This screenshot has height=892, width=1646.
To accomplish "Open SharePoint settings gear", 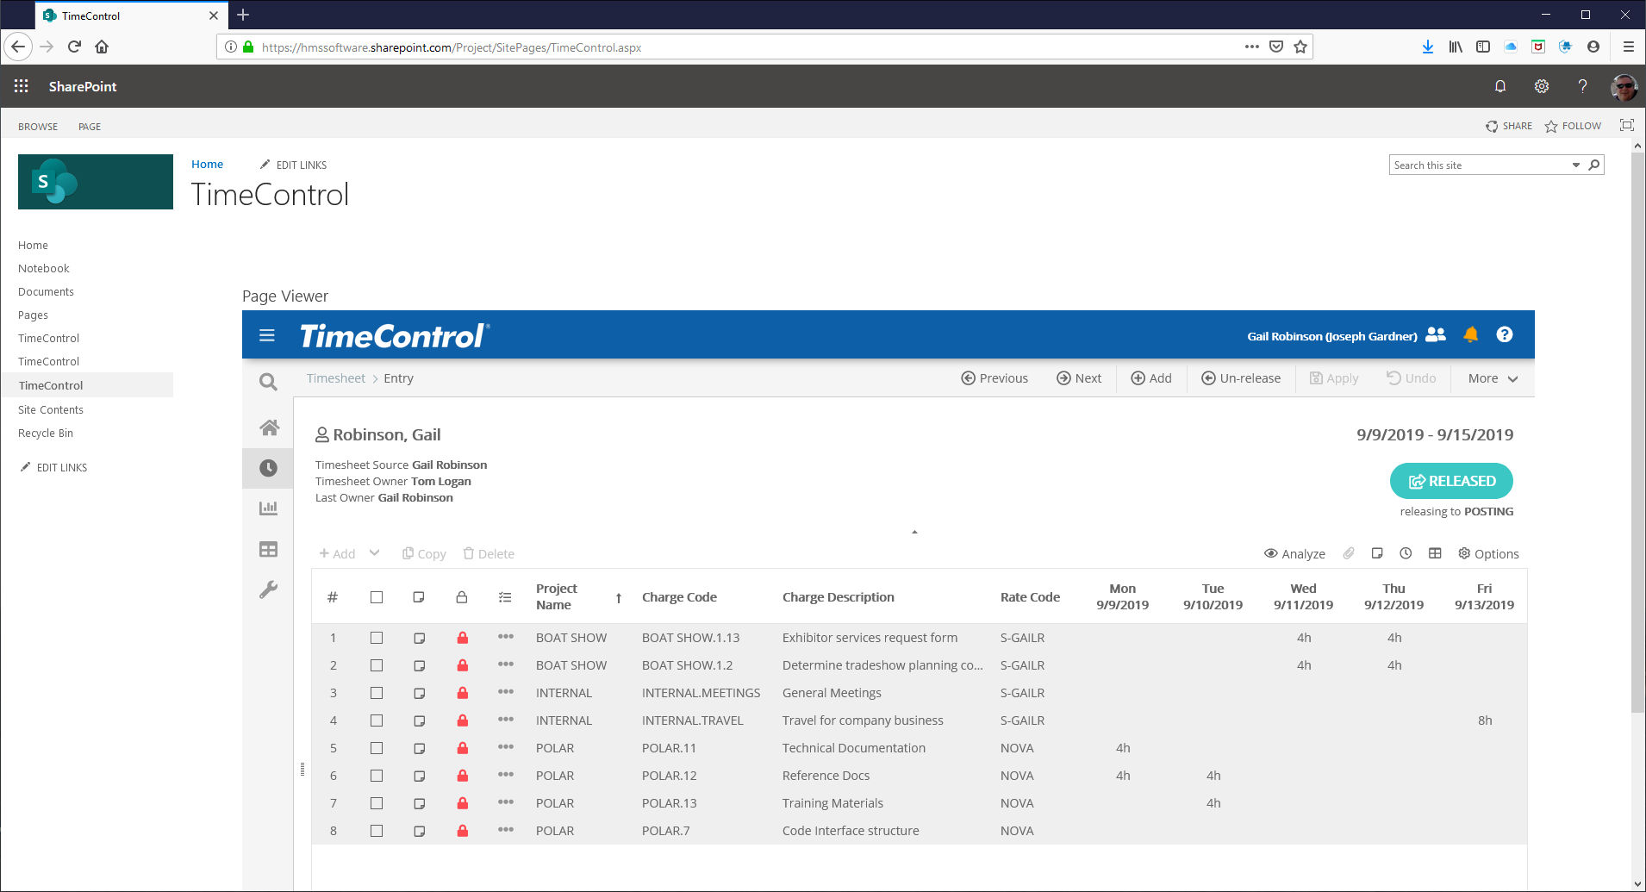I will (x=1542, y=86).
